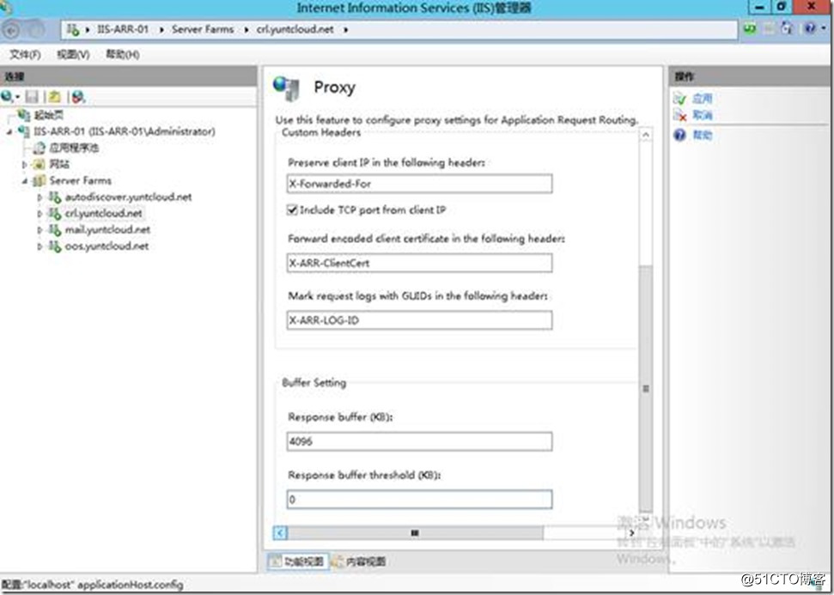This screenshot has height=595, width=834.
Task: Open dropdown arrow after crl.yuntcloud.net in breadcrumb
Action: click(346, 30)
